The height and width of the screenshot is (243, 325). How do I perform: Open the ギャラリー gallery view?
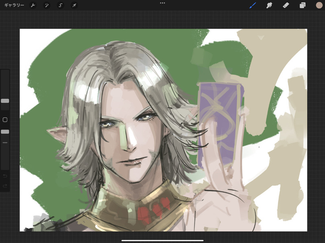point(14,5)
